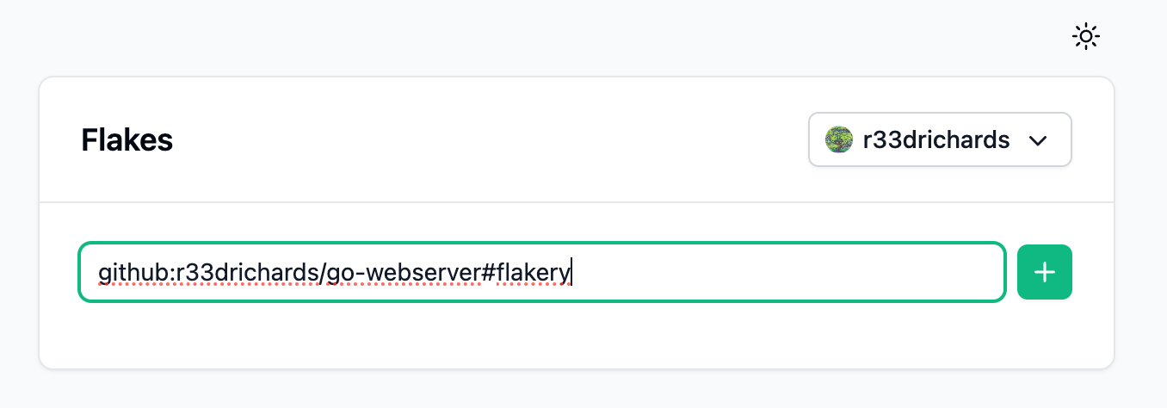Click the white Flakes card header area
Screen dimensions: 1167x408
click(482, 139)
